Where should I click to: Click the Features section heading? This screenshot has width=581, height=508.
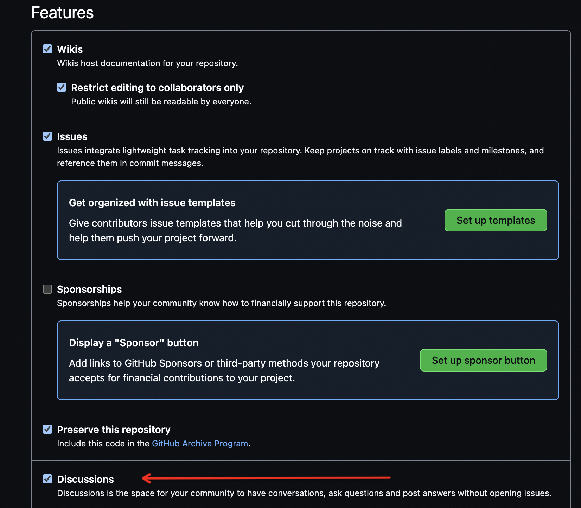(63, 13)
